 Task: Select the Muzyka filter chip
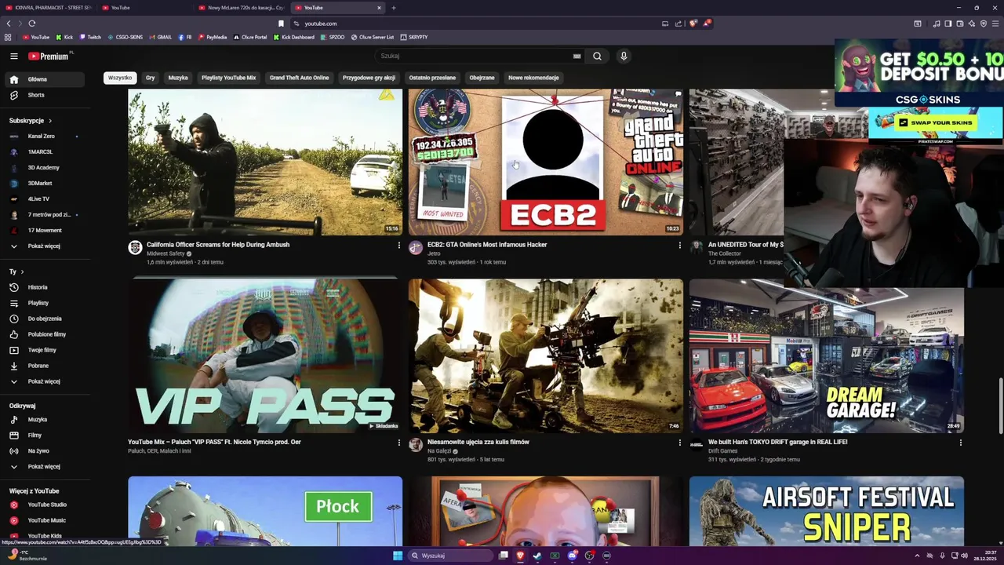[x=178, y=78]
